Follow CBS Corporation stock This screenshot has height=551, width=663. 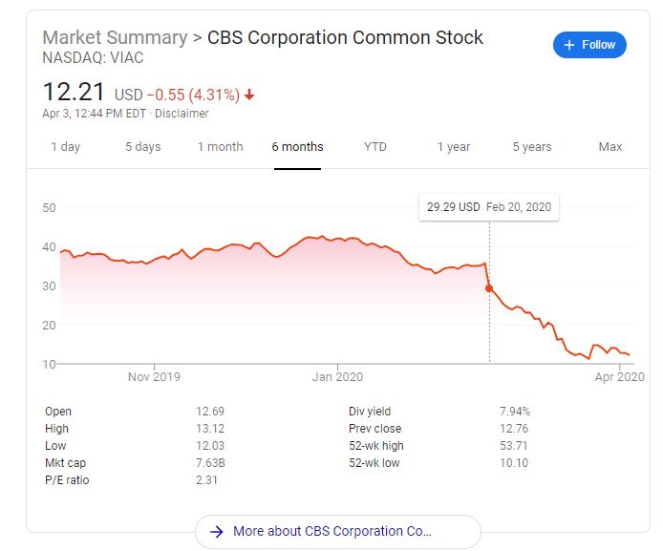click(589, 45)
